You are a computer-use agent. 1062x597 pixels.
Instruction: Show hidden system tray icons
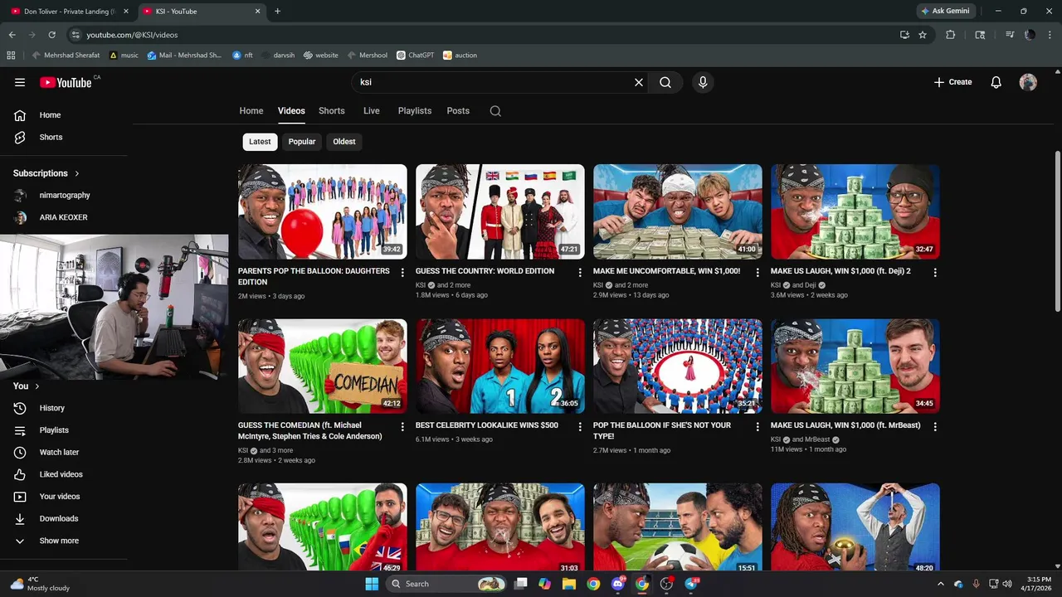[x=941, y=584]
